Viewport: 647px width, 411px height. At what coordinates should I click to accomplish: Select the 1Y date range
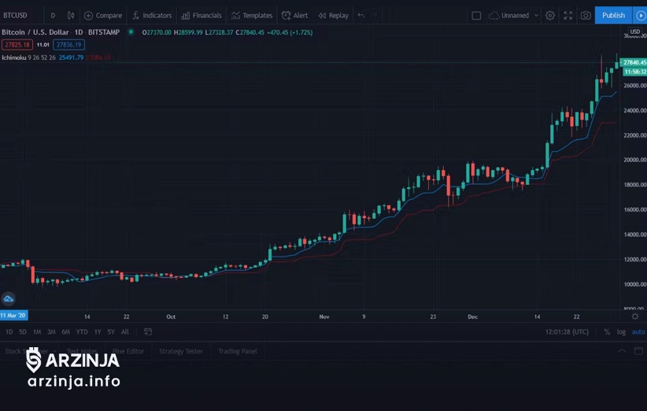[98, 331]
